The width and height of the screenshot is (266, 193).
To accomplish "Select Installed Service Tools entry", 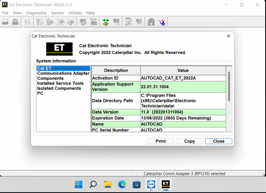I will [63, 83].
